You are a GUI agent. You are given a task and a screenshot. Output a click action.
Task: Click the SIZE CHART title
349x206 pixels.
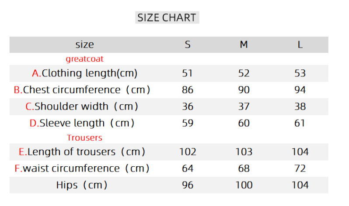click(x=167, y=17)
